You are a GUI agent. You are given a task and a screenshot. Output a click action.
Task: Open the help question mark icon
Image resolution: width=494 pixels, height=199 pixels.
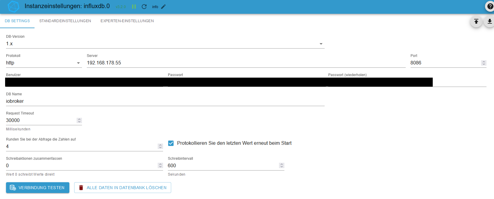click(x=490, y=6)
